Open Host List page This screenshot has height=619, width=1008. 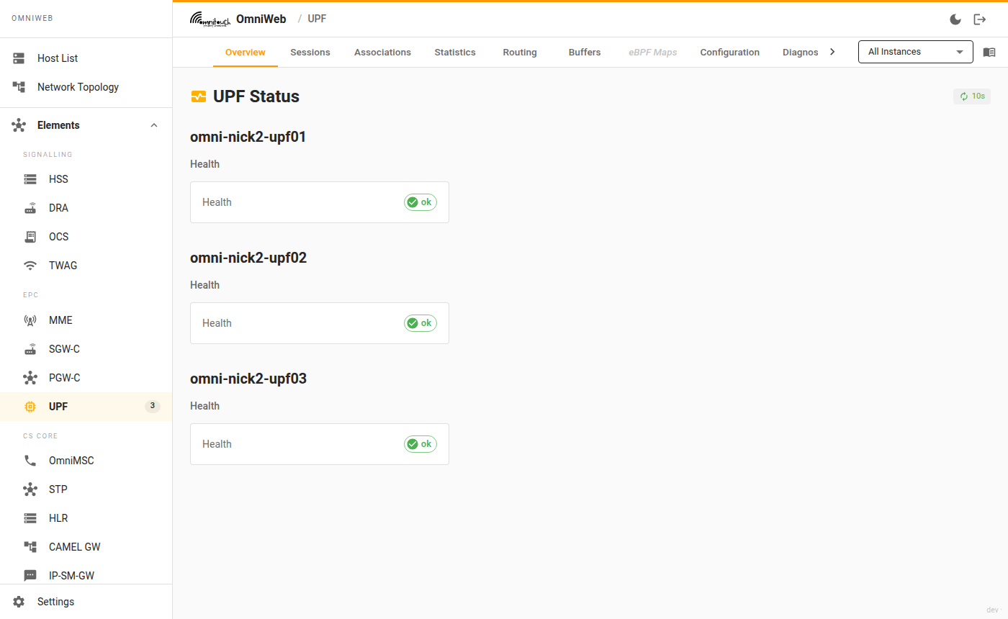click(86, 58)
